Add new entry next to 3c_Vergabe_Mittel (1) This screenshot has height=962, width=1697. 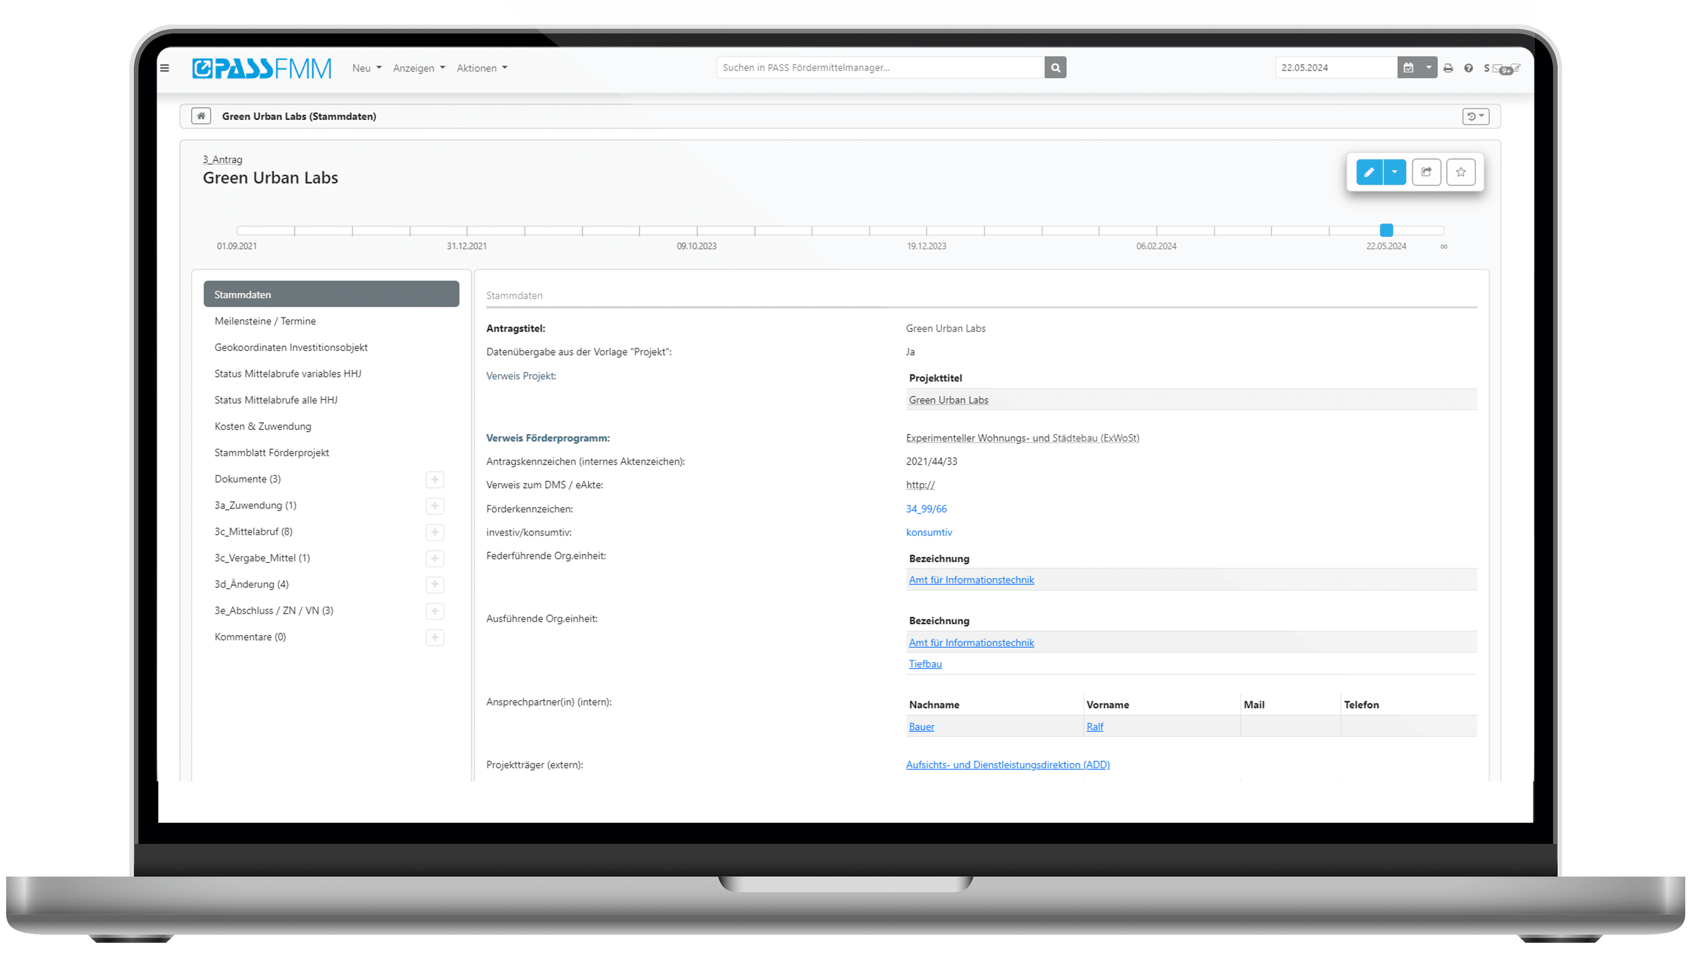tap(435, 559)
